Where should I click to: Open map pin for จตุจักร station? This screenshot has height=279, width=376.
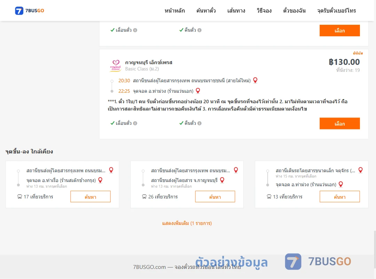click(360, 170)
